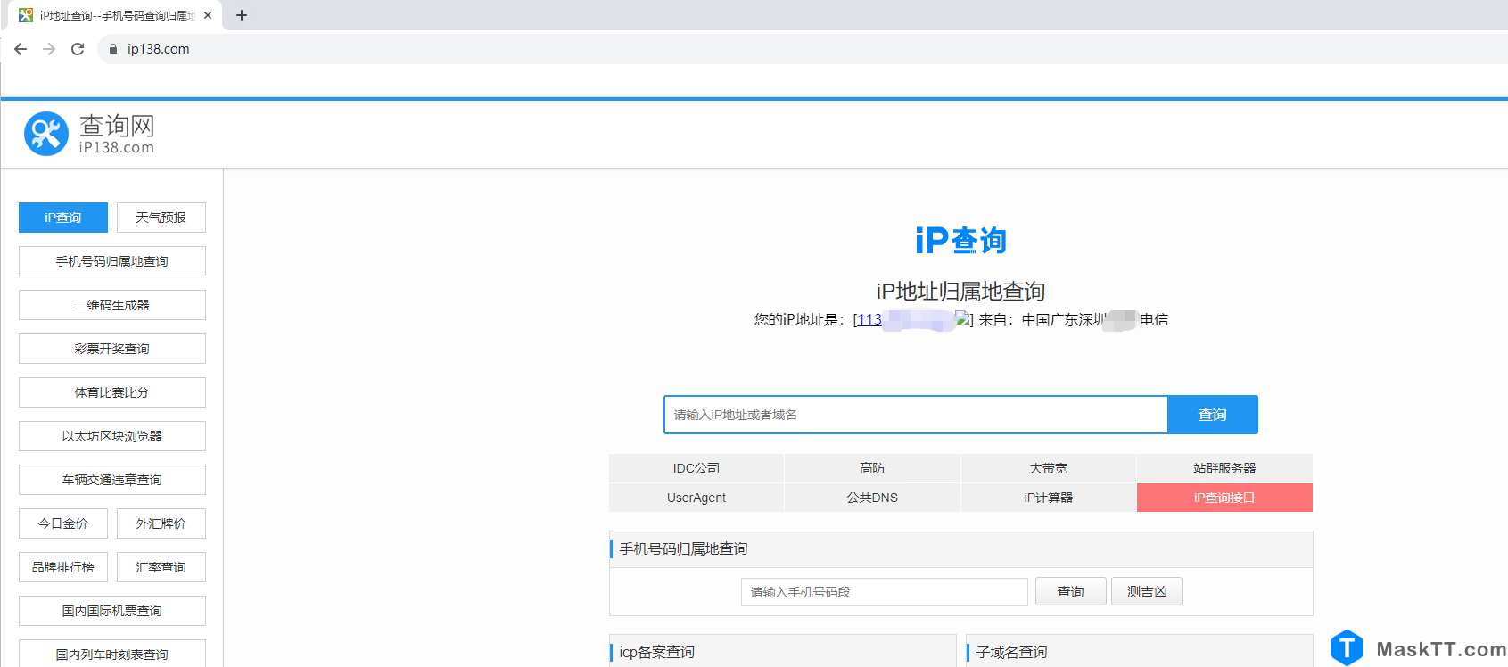Click the 测吉凶 button

point(1147,592)
